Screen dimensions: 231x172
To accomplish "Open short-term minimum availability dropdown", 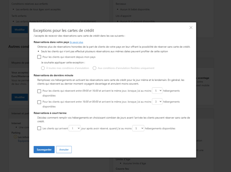I will coord(139,129).
